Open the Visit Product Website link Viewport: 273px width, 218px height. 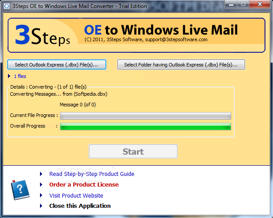[x=76, y=195]
